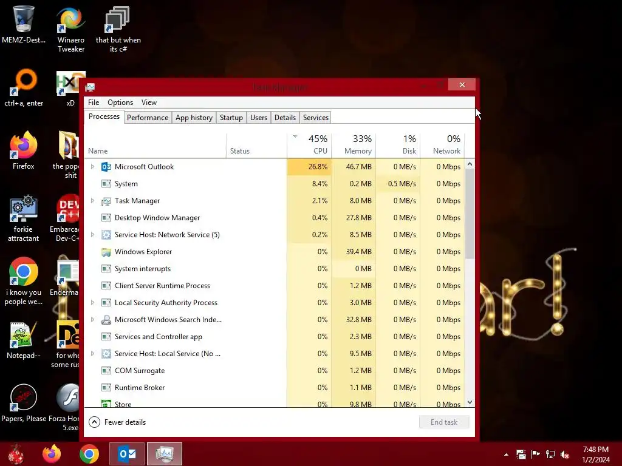Click the network tray icon
This screenshot has height=466, width=622.
550,454
